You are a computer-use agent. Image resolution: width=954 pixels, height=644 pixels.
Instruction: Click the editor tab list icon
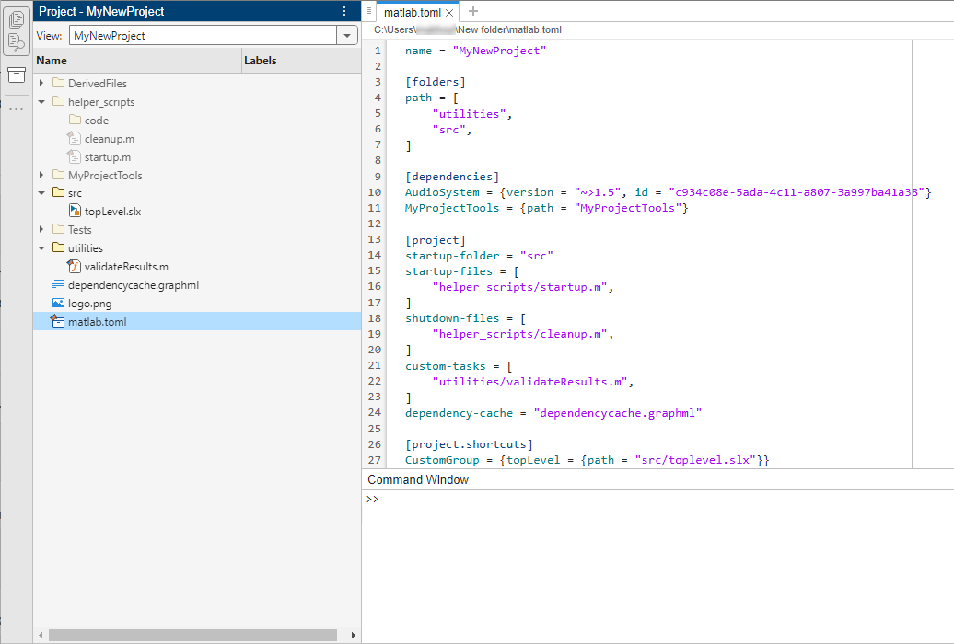point(368,10)
